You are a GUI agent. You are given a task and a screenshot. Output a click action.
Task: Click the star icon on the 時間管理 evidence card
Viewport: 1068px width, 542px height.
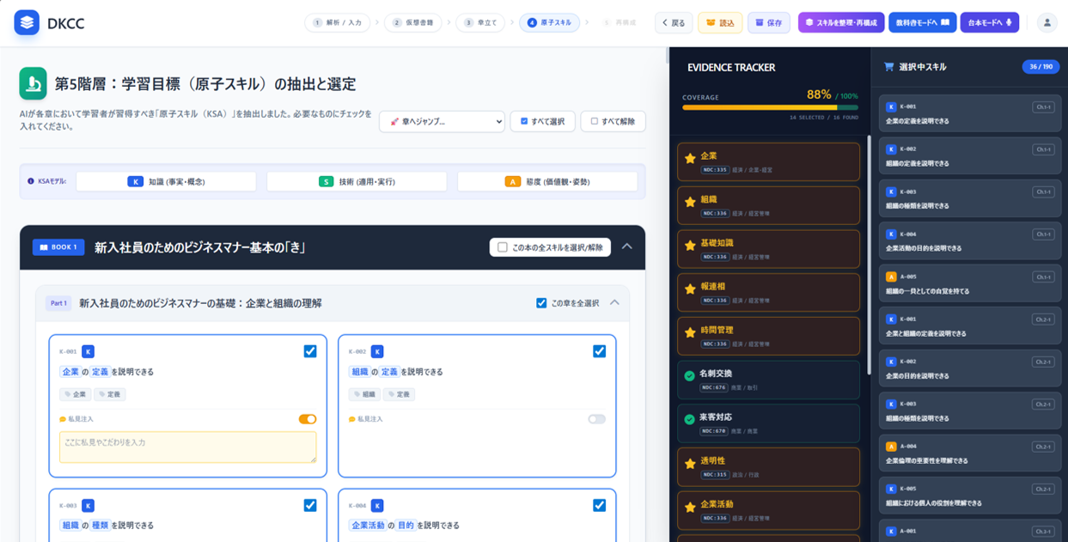(x=690, y=333)
